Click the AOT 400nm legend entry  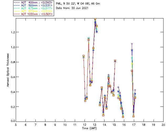[33, 2]
